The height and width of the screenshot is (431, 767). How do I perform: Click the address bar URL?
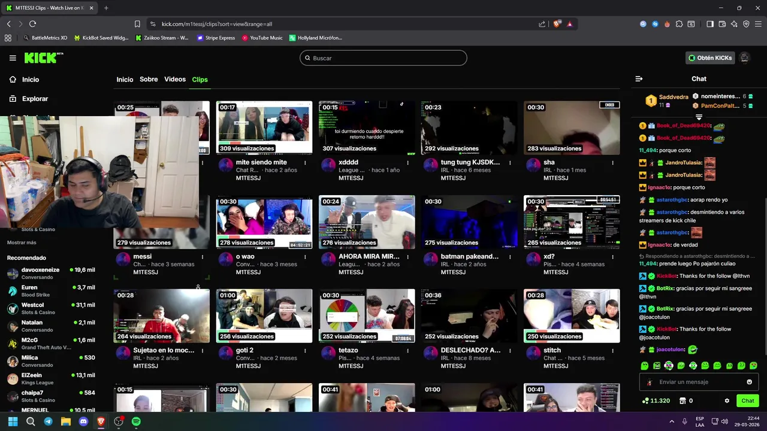pyautogui.click(x=217, y=24)
